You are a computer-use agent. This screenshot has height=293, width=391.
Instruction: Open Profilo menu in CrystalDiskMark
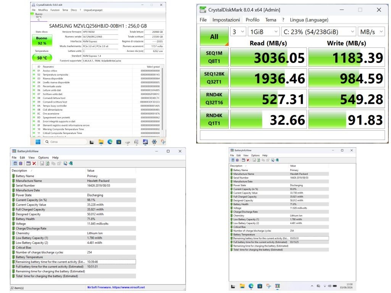click(252, 20)
